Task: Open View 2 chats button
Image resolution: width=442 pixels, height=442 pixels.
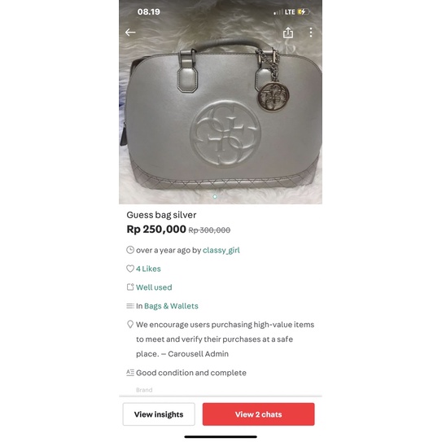Action: pyautogui.click(x=259, y=414)
